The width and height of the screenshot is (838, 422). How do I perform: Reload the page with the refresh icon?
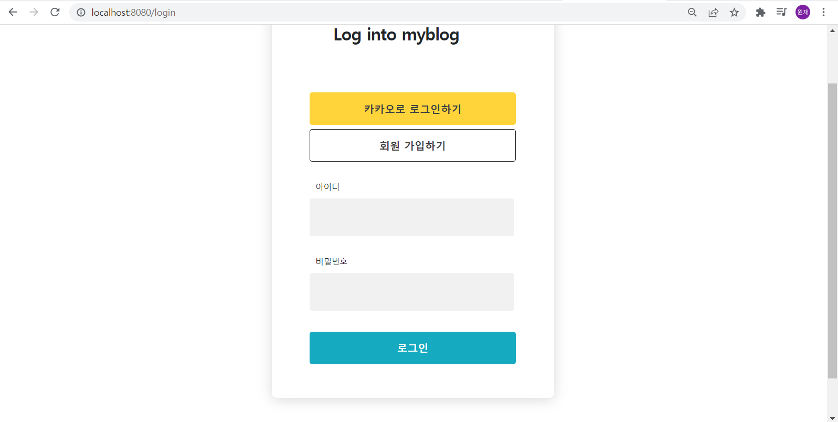tap(55, 12)
